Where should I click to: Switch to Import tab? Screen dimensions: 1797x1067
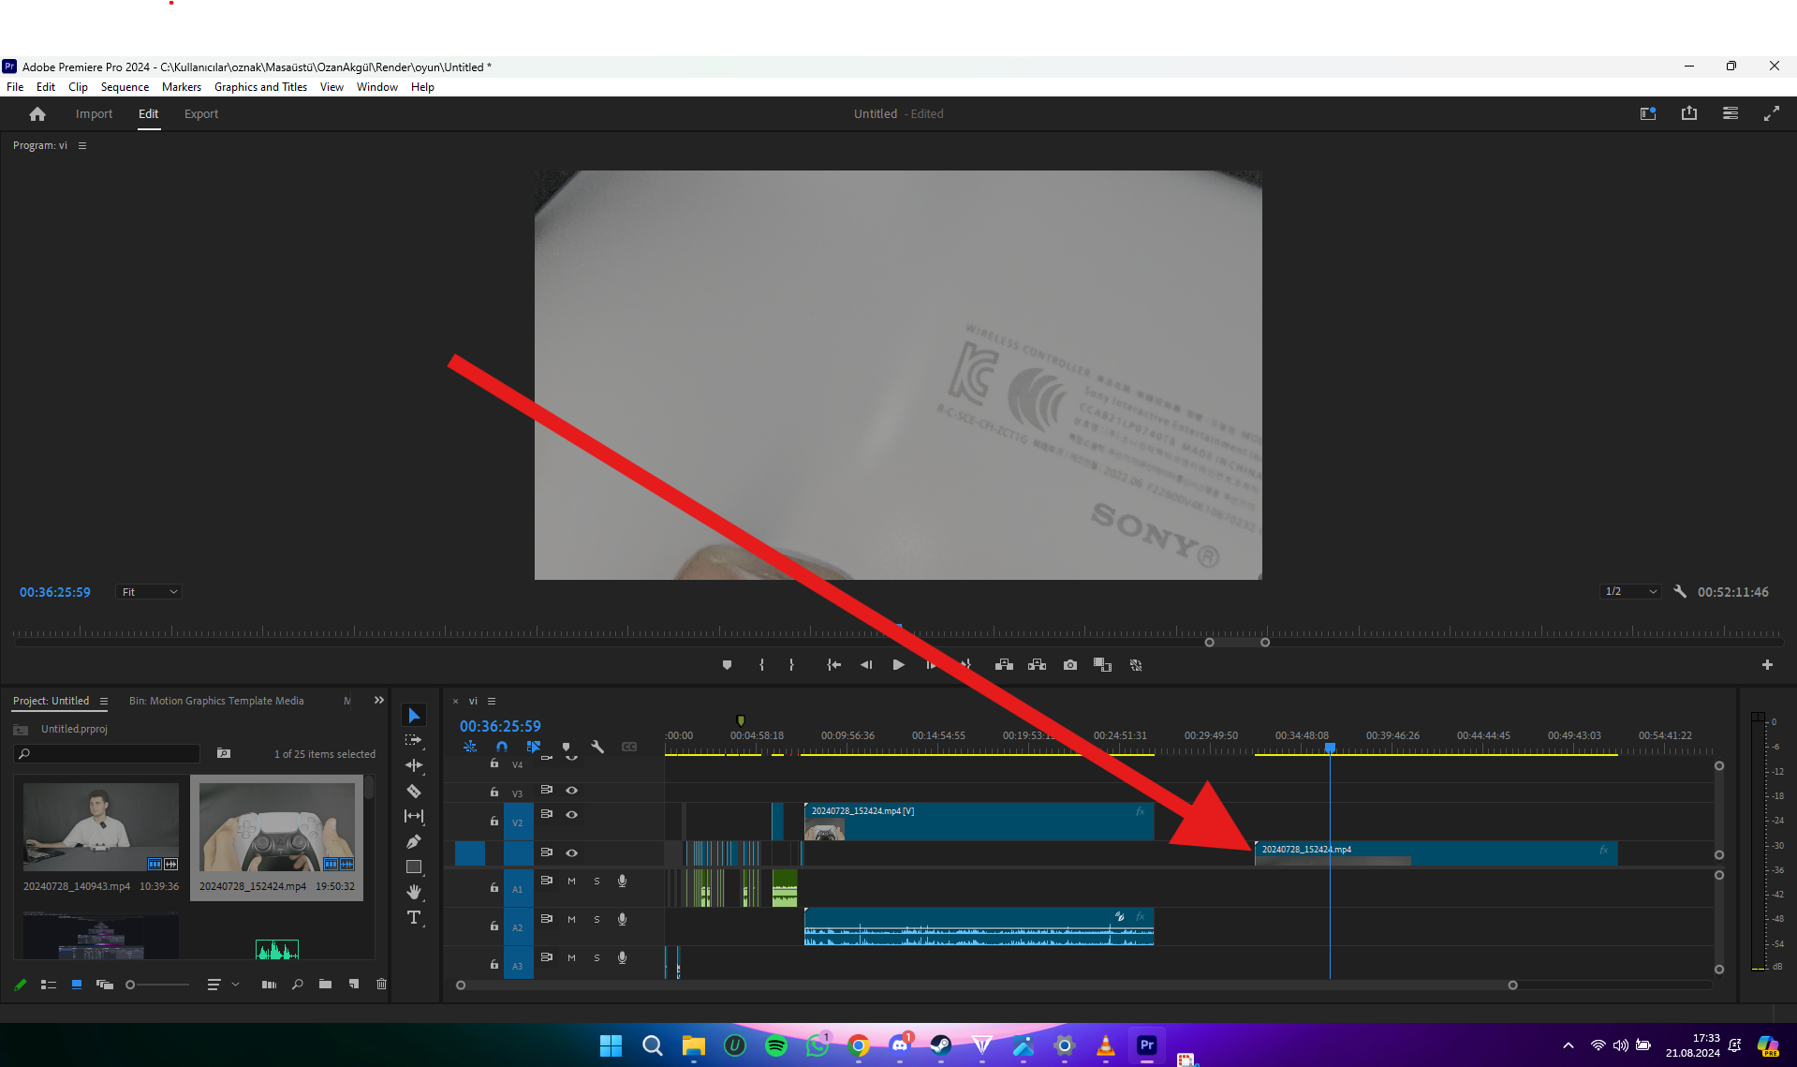[94, 114]
